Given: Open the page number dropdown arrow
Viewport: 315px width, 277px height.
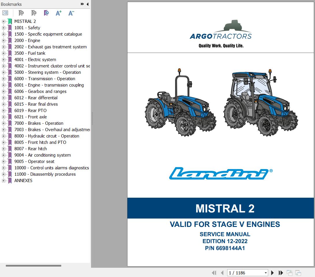Looking at the screenshot, I should pyautogui.click(x=266, y=273).
